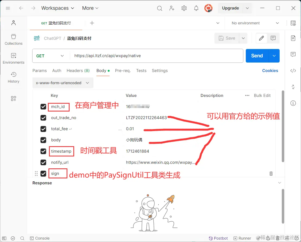Open the Upgrade dropdown arrow

click(x=247, y=8)
